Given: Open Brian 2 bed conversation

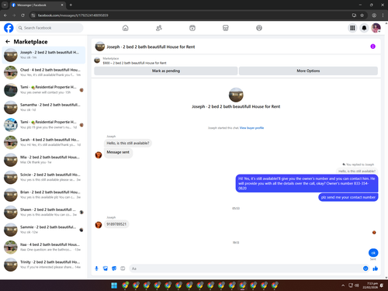Looking at the screenshot, I should click(43, 195).
